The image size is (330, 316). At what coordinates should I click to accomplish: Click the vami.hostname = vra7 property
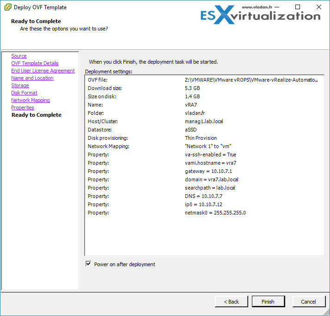point(210,163)
